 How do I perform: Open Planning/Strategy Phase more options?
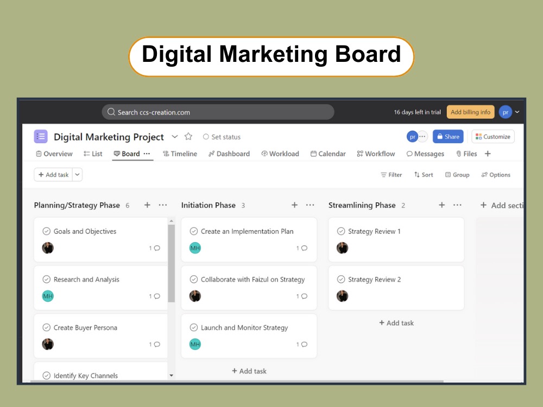coord(163,205)
